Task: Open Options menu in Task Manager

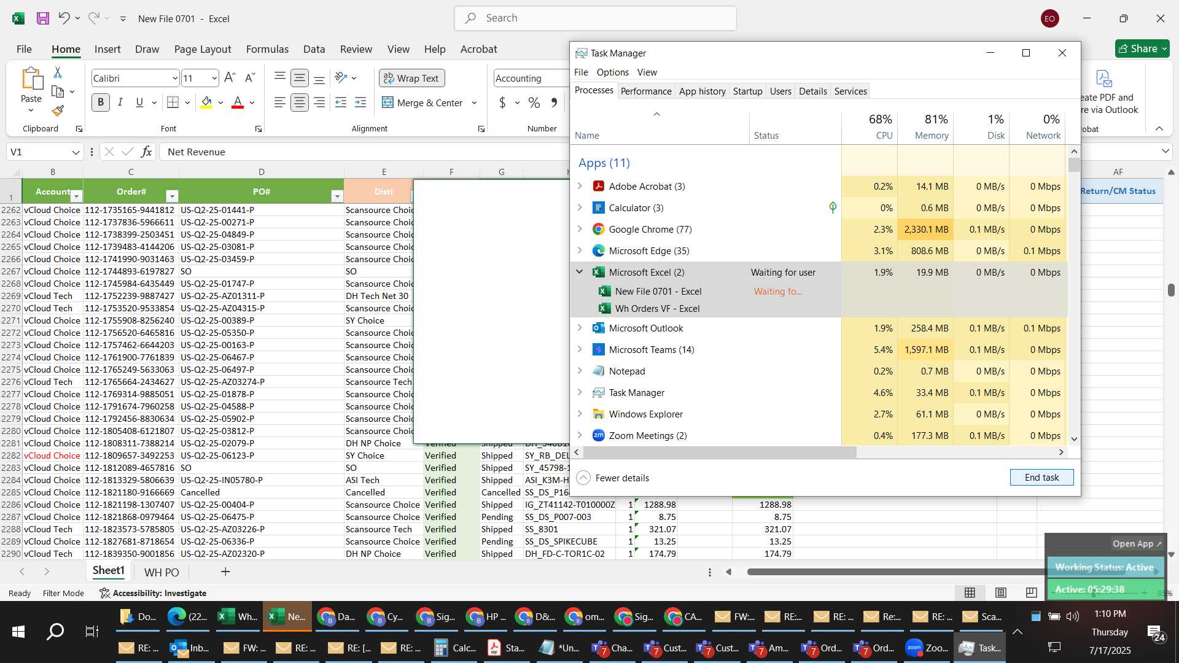Action: coord(613,72)
